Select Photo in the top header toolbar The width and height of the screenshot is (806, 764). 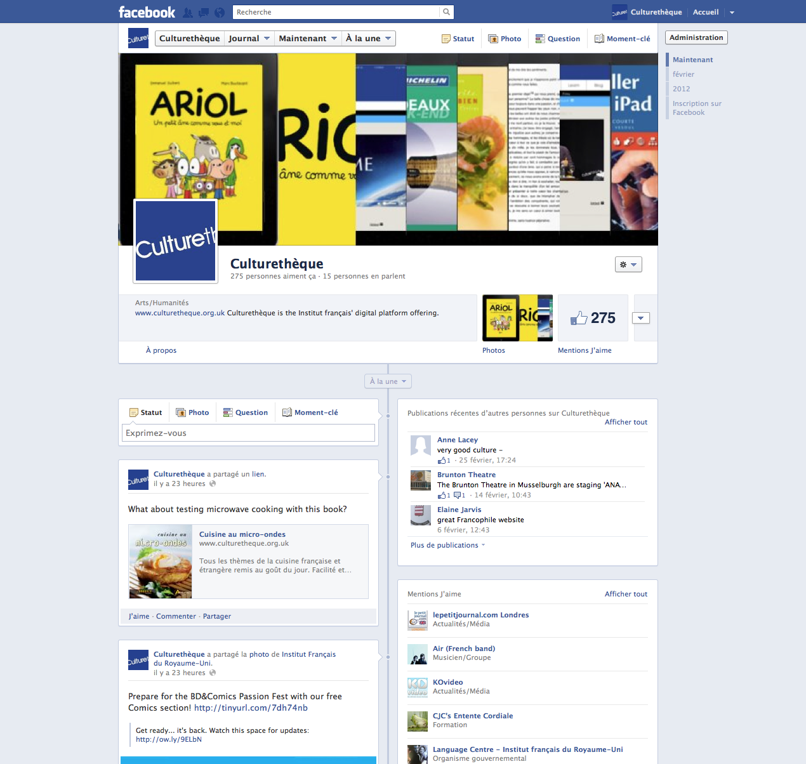click(505, 39)
